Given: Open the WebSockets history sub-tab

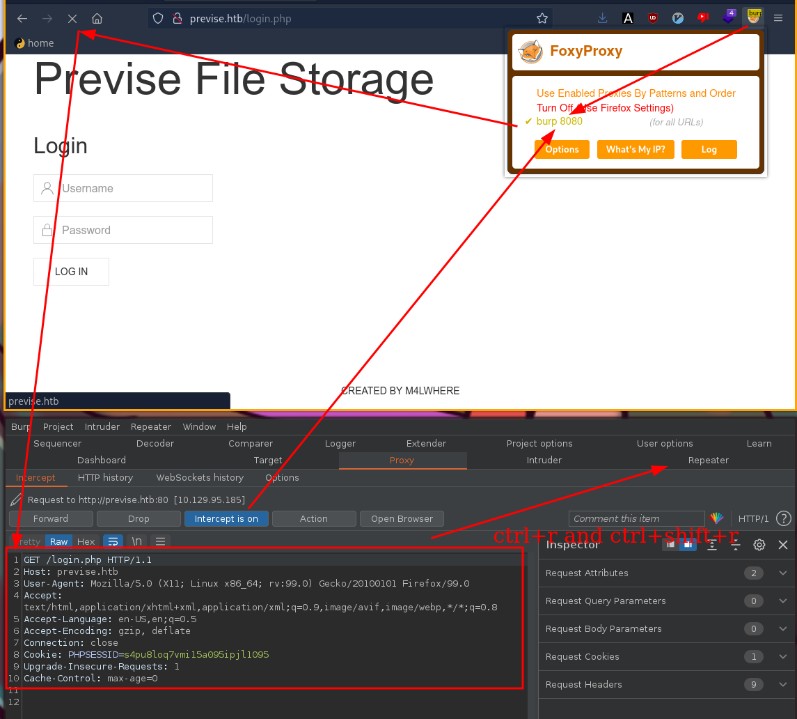Looking at the screenshot, I should click(200, 477).
